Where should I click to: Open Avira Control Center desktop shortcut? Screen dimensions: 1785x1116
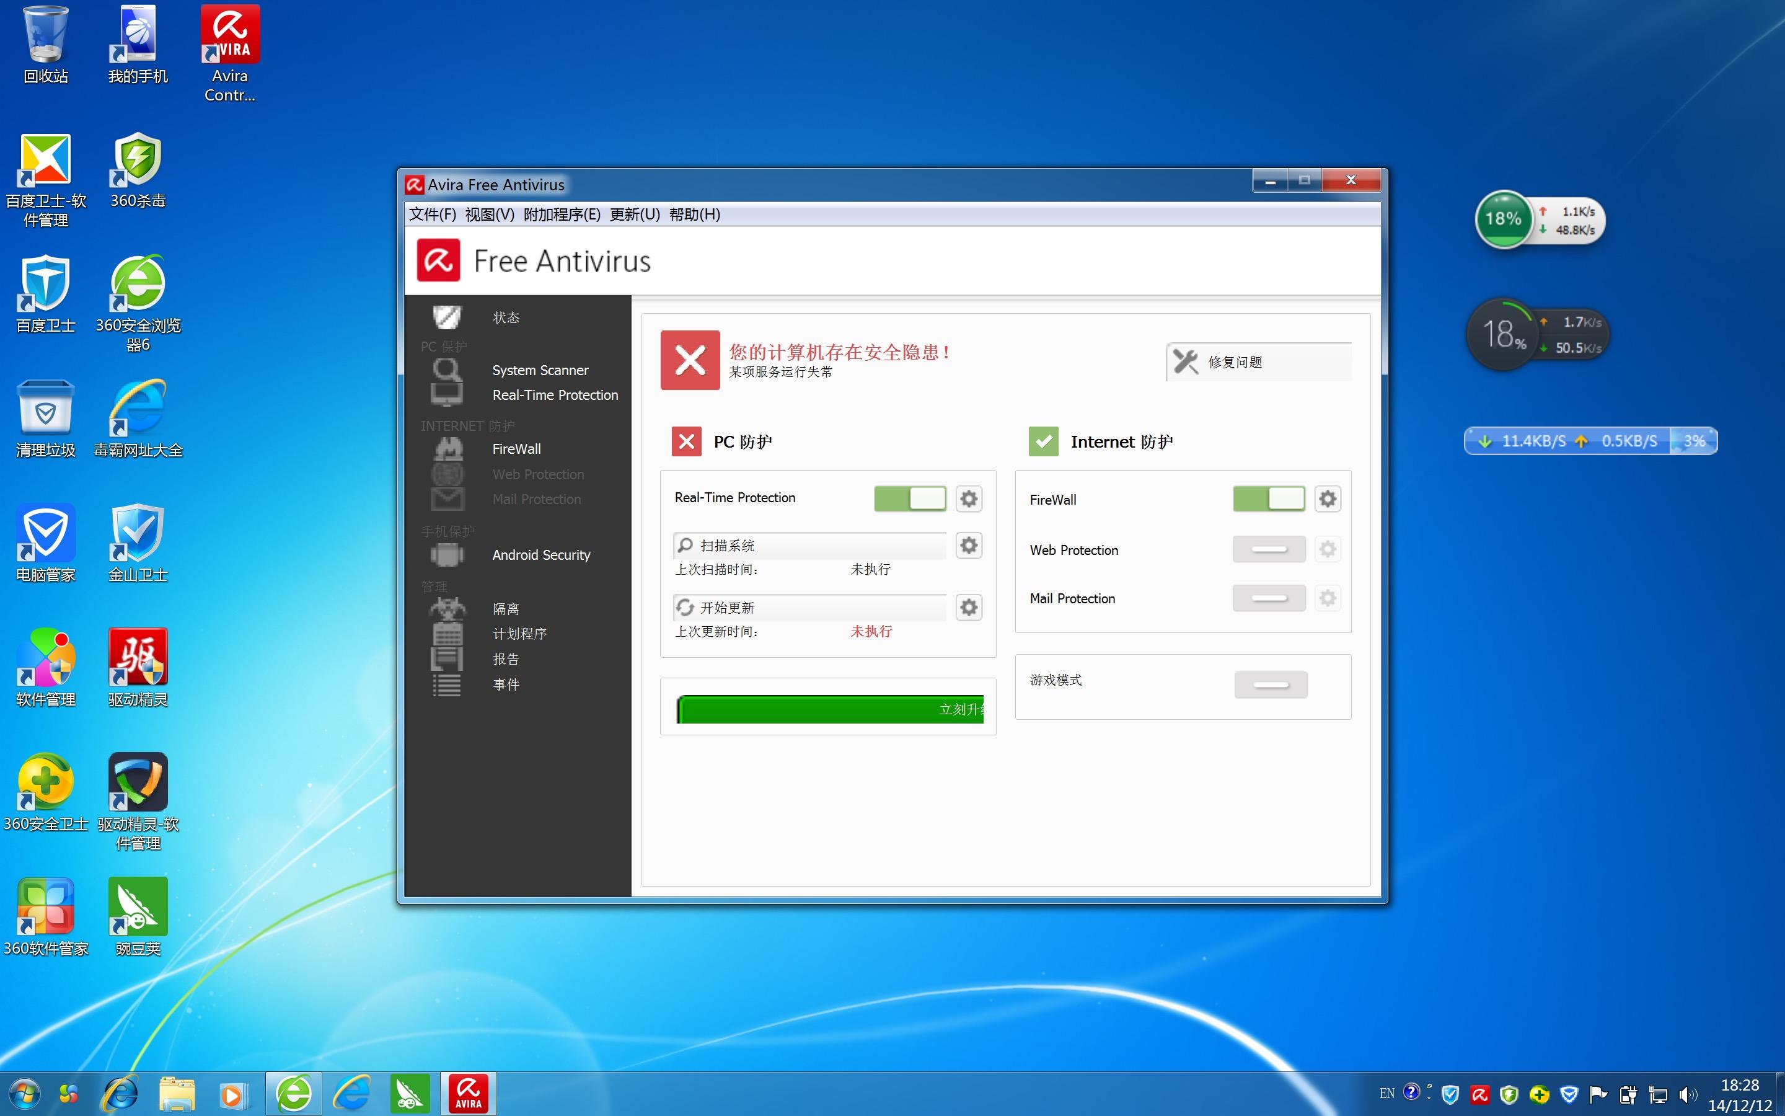230,55
